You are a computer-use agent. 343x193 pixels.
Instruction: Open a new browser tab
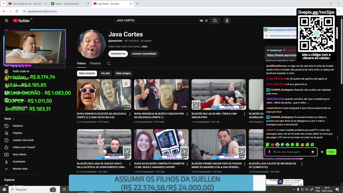[x=137, y=4]
